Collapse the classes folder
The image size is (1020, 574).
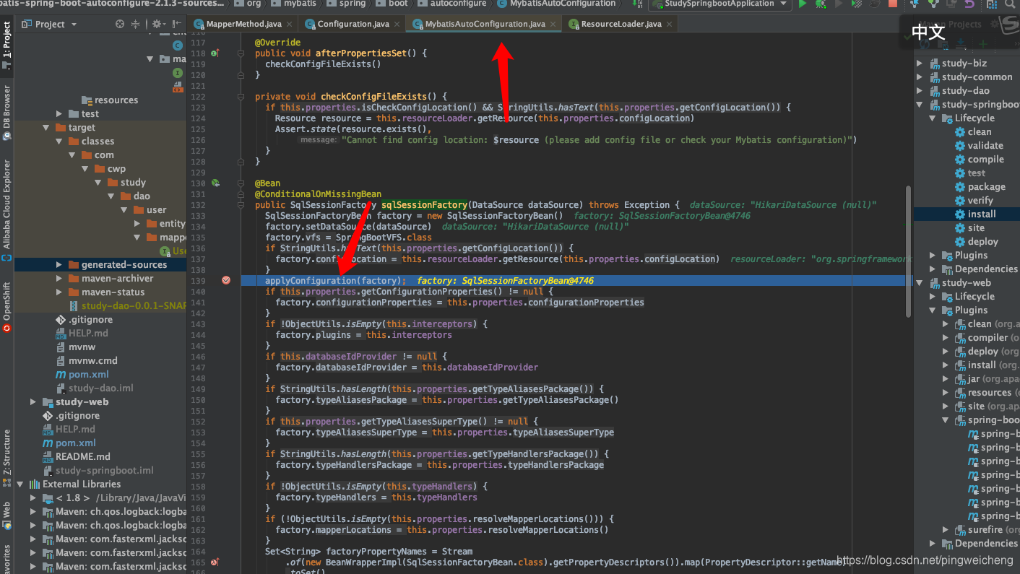(59, 142)
